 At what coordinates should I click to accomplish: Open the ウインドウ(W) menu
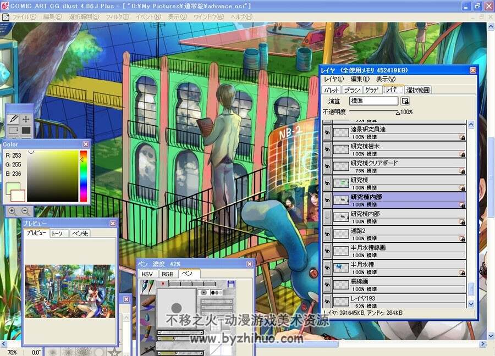[x=208, y=16]
